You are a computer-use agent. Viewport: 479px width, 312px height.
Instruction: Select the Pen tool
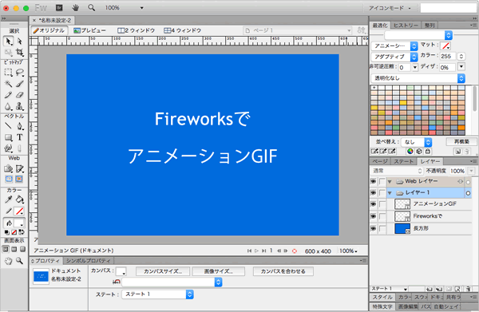[x=19, y=126]
